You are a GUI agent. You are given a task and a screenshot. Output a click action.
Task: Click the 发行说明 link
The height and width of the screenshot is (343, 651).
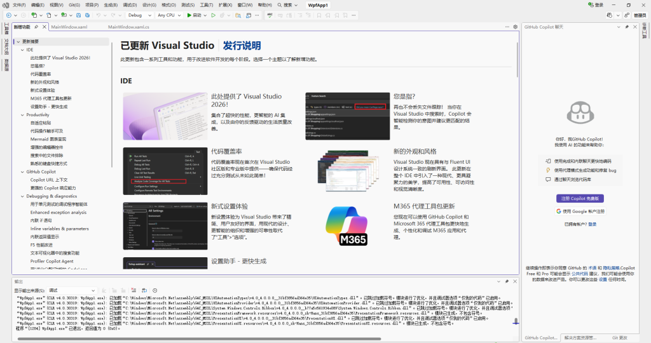(x=242, y=46)
